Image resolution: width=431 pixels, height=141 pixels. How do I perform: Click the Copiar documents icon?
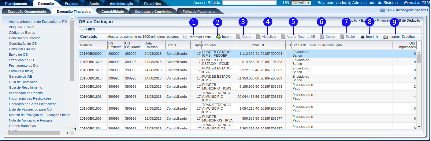pos(322,37)
